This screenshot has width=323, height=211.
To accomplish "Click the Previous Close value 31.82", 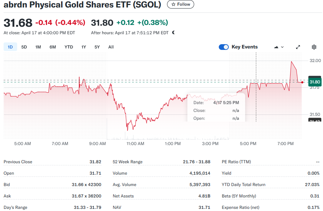I will (x=95, y=162).
